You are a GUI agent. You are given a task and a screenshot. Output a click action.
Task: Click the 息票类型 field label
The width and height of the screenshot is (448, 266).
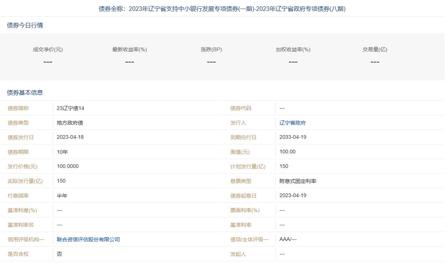241,181
